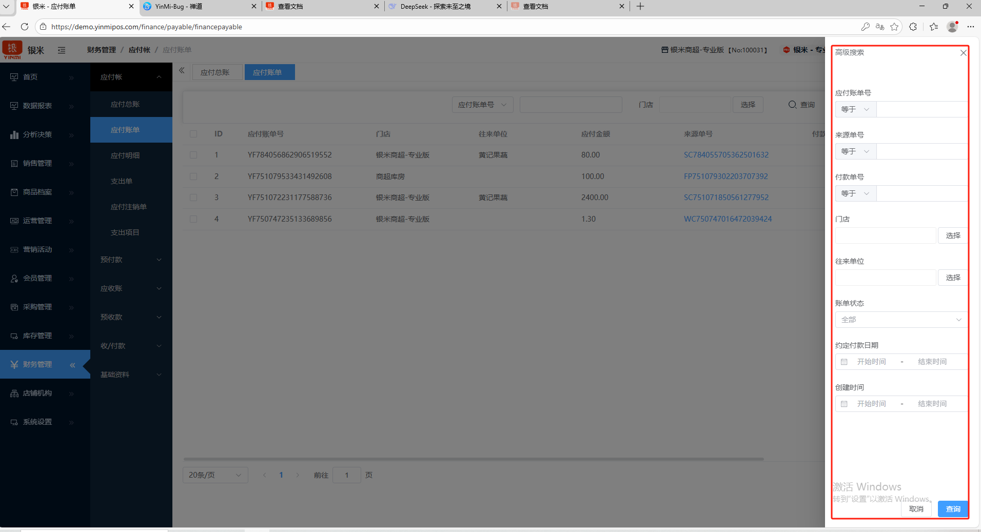Close the 高级搜索 panel
981x532 pixels.
[x=963, y=53]
